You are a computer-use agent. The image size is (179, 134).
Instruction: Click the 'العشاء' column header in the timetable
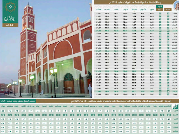coord(98,10)
